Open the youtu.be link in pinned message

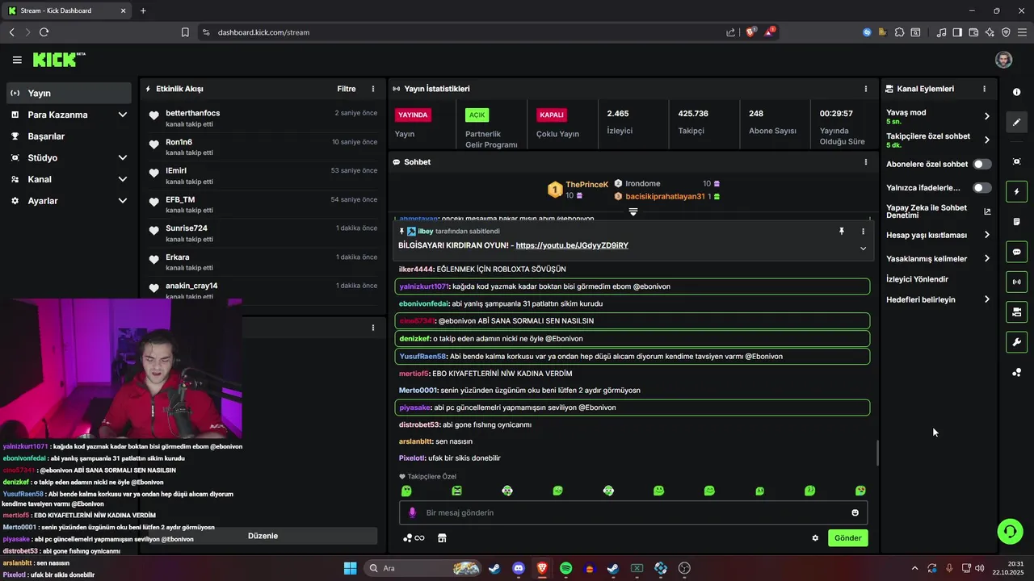(572, 245)
